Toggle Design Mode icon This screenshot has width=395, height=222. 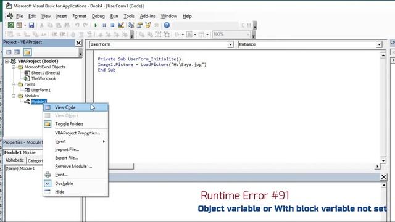tap(121, 25)
